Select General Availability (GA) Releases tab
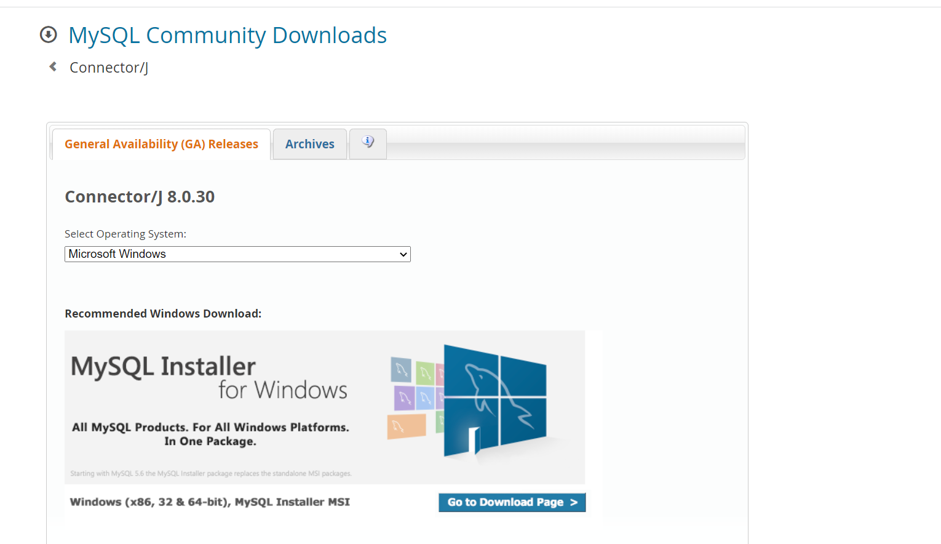 161,144
